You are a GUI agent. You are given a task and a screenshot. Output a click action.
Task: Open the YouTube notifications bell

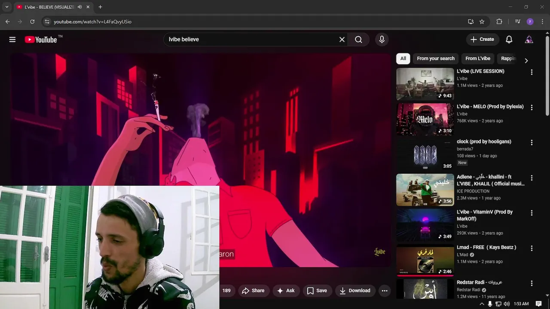point(509,39)
